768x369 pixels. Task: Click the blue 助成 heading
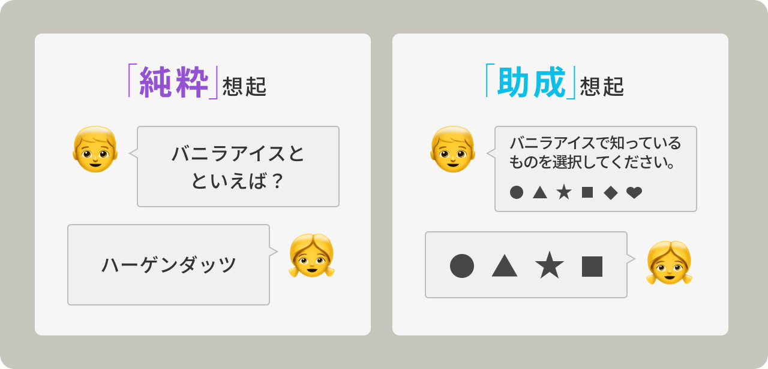tap(532, 82)
